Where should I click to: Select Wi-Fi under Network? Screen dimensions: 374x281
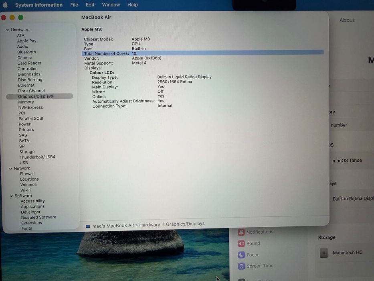pyautogui.click(x=25, y=190)
